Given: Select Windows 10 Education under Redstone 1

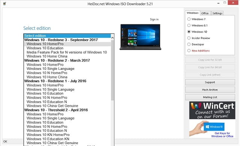Looking at the screenshot, I should click(67, 93).
